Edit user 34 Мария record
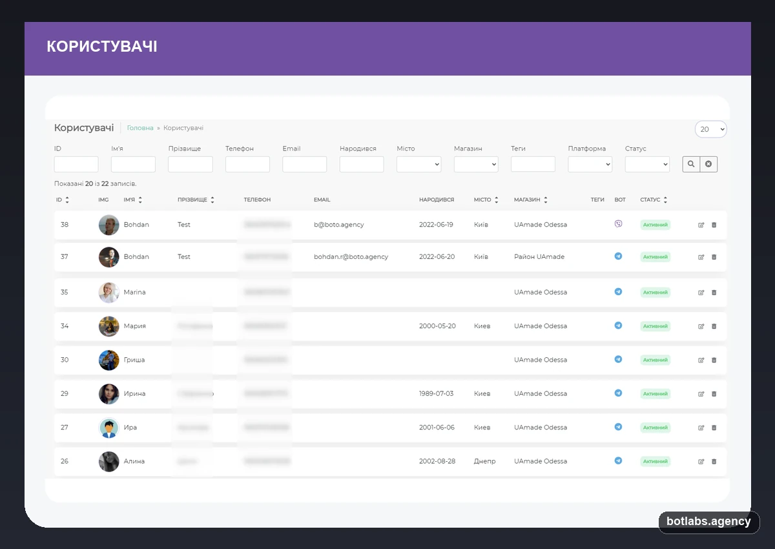The image size is (775, 549). pos(701,326)
